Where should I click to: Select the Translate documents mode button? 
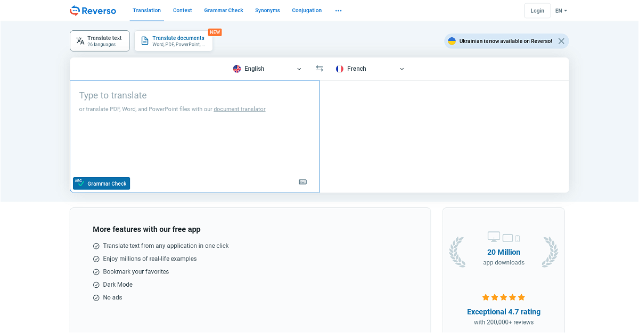(x=174, y=41)
